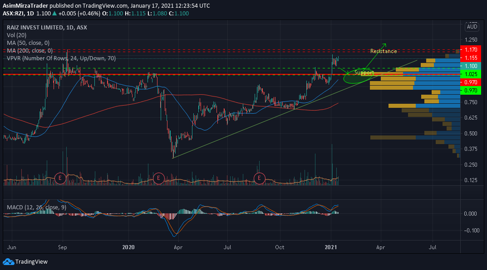
Task: Click the Resistance text annotation
Action: click(384, 51)
